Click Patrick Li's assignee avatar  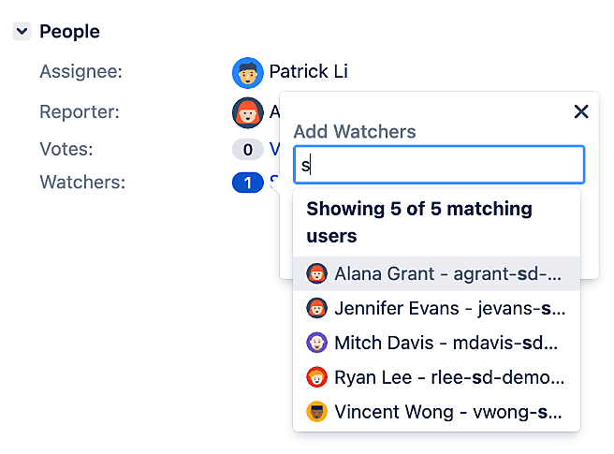(247, 73)
